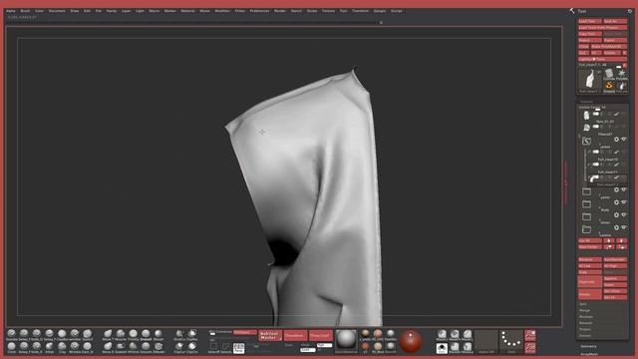
Task: Toggle Skin_01_01 subtool switch
Action: click(596, 115)
